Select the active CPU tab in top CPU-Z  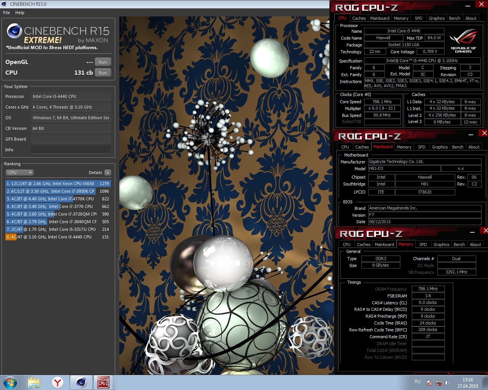click(342, 18)
